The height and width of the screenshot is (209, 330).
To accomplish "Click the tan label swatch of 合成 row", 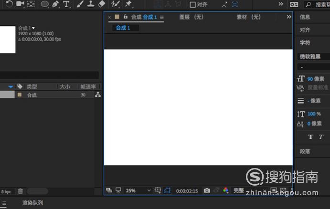I will [20, 94].
